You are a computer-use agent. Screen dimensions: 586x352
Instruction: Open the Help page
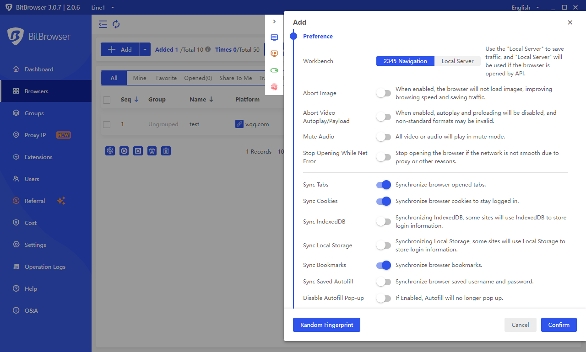click(x=46, y=289)
